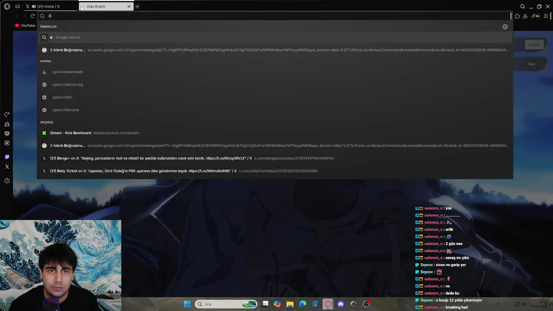Screen dimensions: 553x311
Task: Mute audio icon on Home / X tab
Action: [x=34, y=6]
